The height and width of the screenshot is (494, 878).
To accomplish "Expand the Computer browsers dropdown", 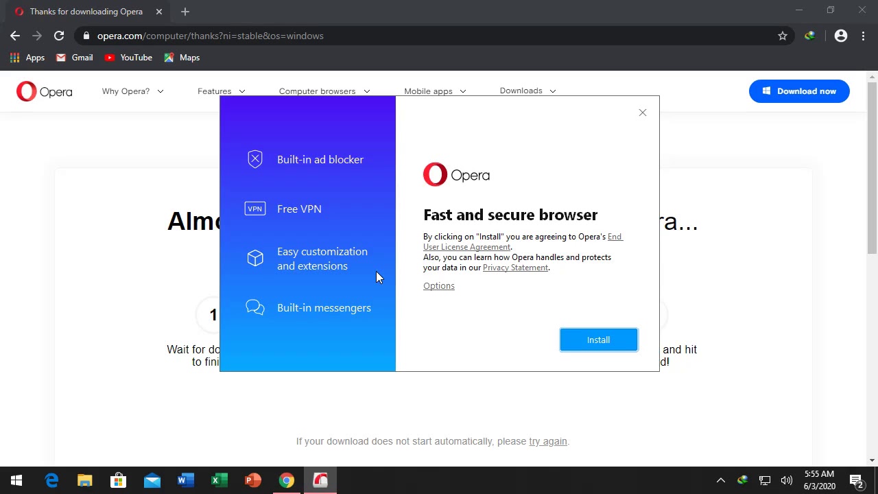I will tap(324, 91).
